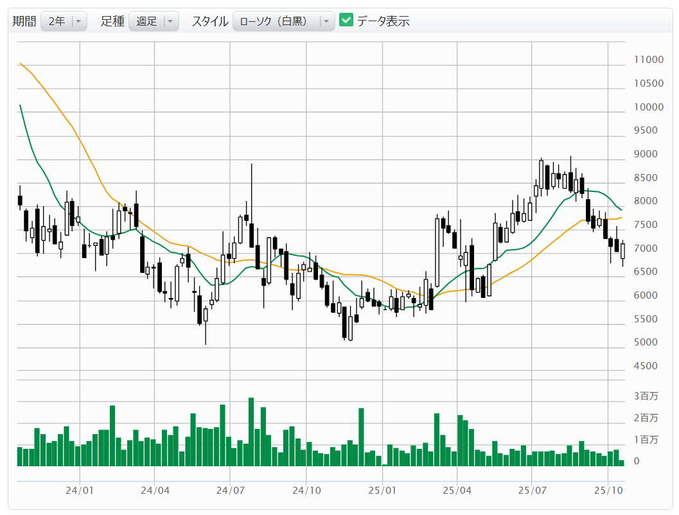This screenshot has width=679, height=515.
Task: Select the 24/07 date label on the time axis
Action: click(230, 491)
